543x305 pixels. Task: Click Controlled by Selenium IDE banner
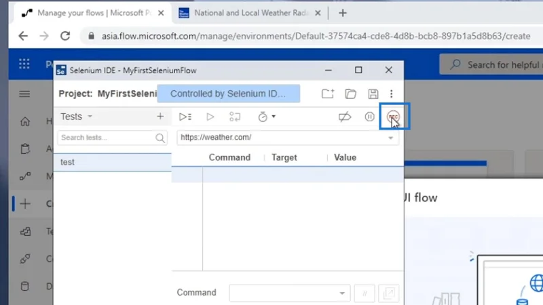tap(229, 94)
